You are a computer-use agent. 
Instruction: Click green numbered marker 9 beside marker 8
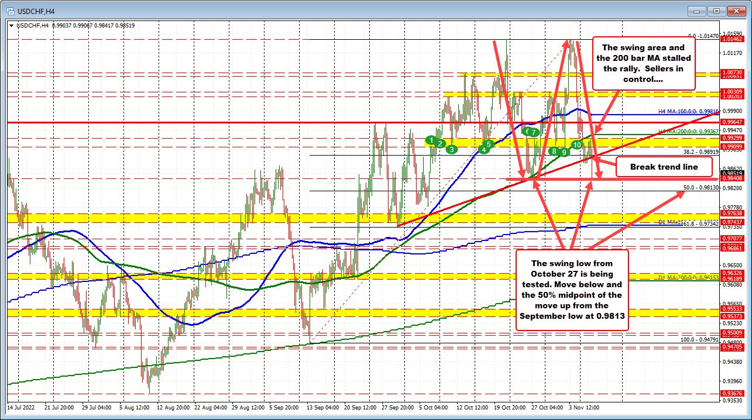(x=564, y=152)
